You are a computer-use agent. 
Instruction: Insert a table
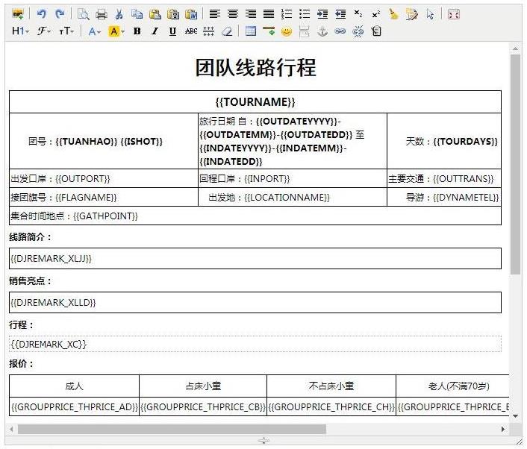pos(251,31)
